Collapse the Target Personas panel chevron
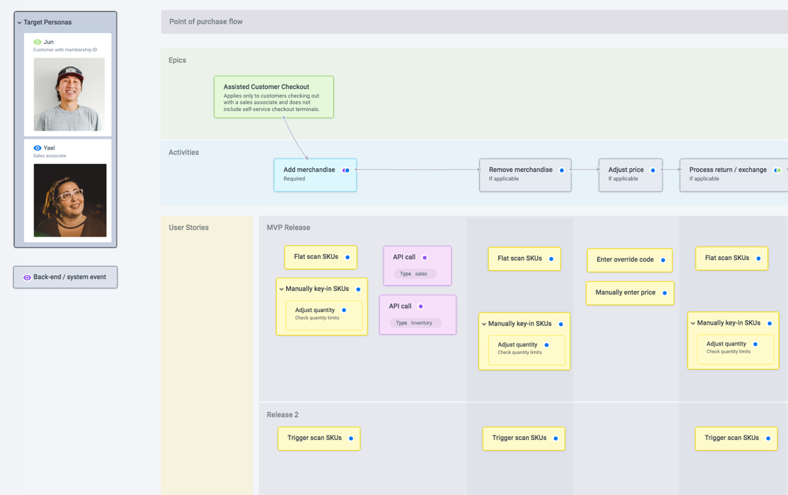Viewport: 788px width, 495px height. pos(20,23)
